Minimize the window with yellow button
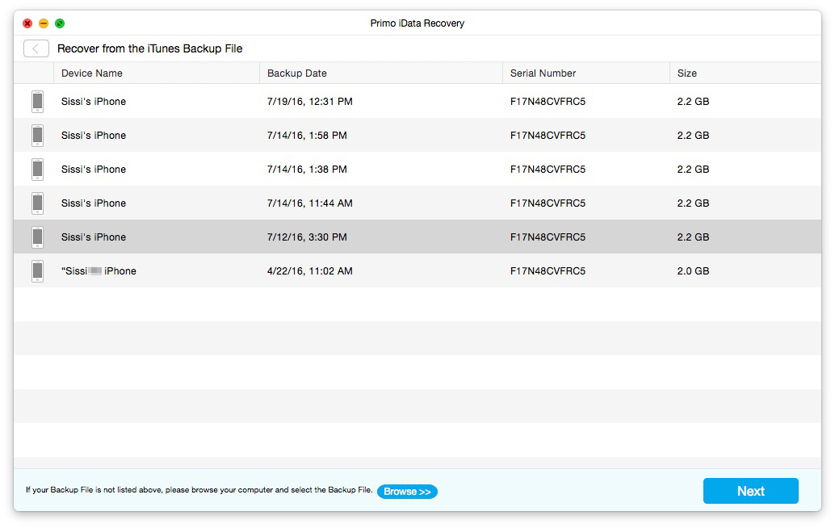 point(44,23)
